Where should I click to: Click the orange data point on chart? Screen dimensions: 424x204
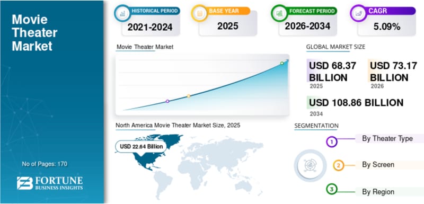point(189,96)
